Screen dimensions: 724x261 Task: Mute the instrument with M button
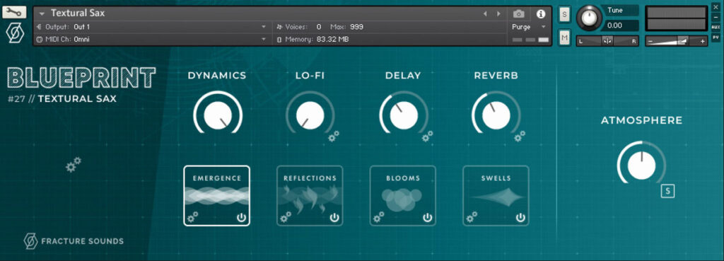click(564, 37)
